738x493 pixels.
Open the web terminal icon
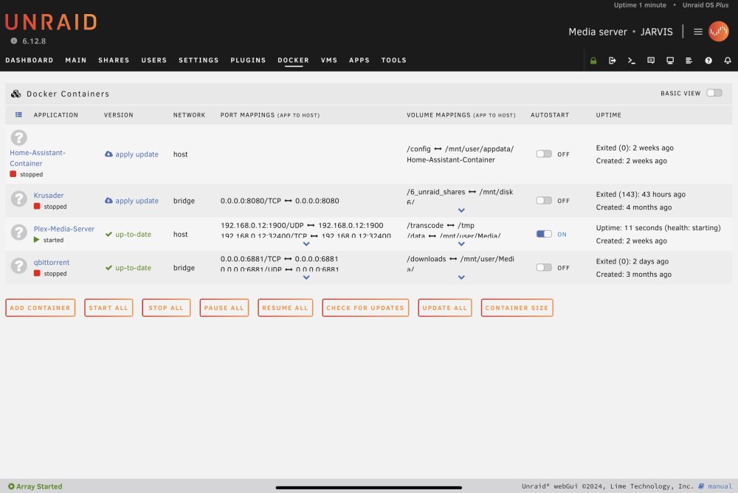pyautogui.click(x=632, y=61)
